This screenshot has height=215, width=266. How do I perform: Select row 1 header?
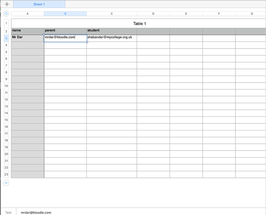click(6, 23)
